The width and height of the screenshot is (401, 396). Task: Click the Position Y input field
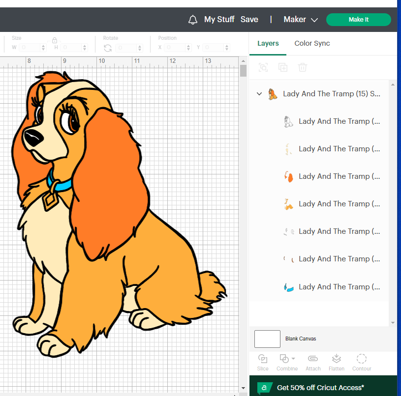tap(214, 48)
